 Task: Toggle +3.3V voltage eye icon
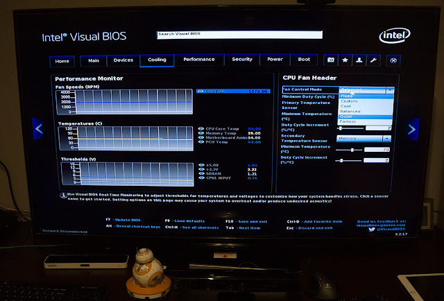(x=202, y=169)
